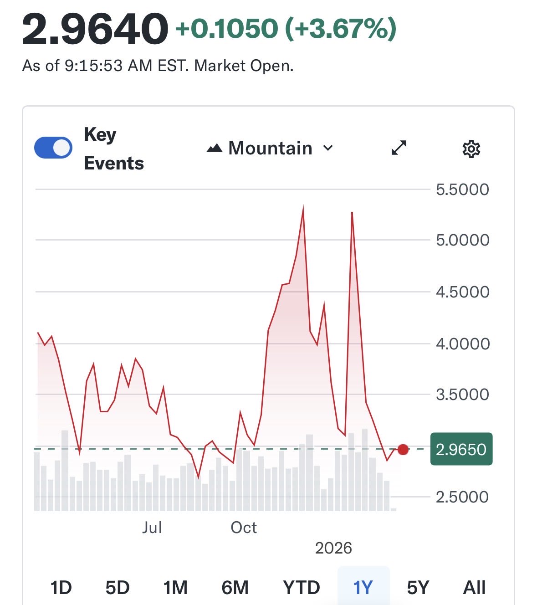The image size is (537, 605).
Task: Click the tallest price peak on chart
Action: pyautogui.click(x=303, y=210)
